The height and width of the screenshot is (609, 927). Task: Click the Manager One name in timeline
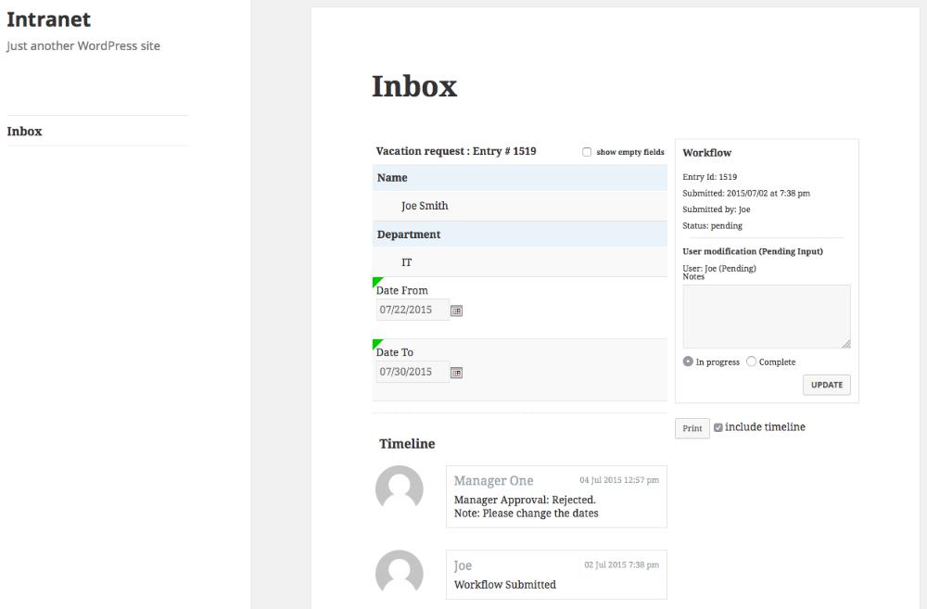coord(493,480)
